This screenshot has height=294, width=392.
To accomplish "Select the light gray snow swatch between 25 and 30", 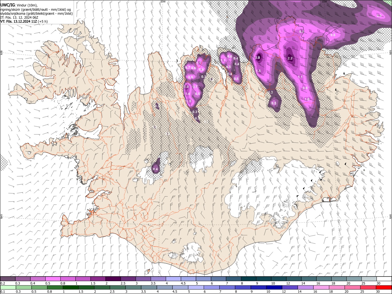I will coord(369,279).
